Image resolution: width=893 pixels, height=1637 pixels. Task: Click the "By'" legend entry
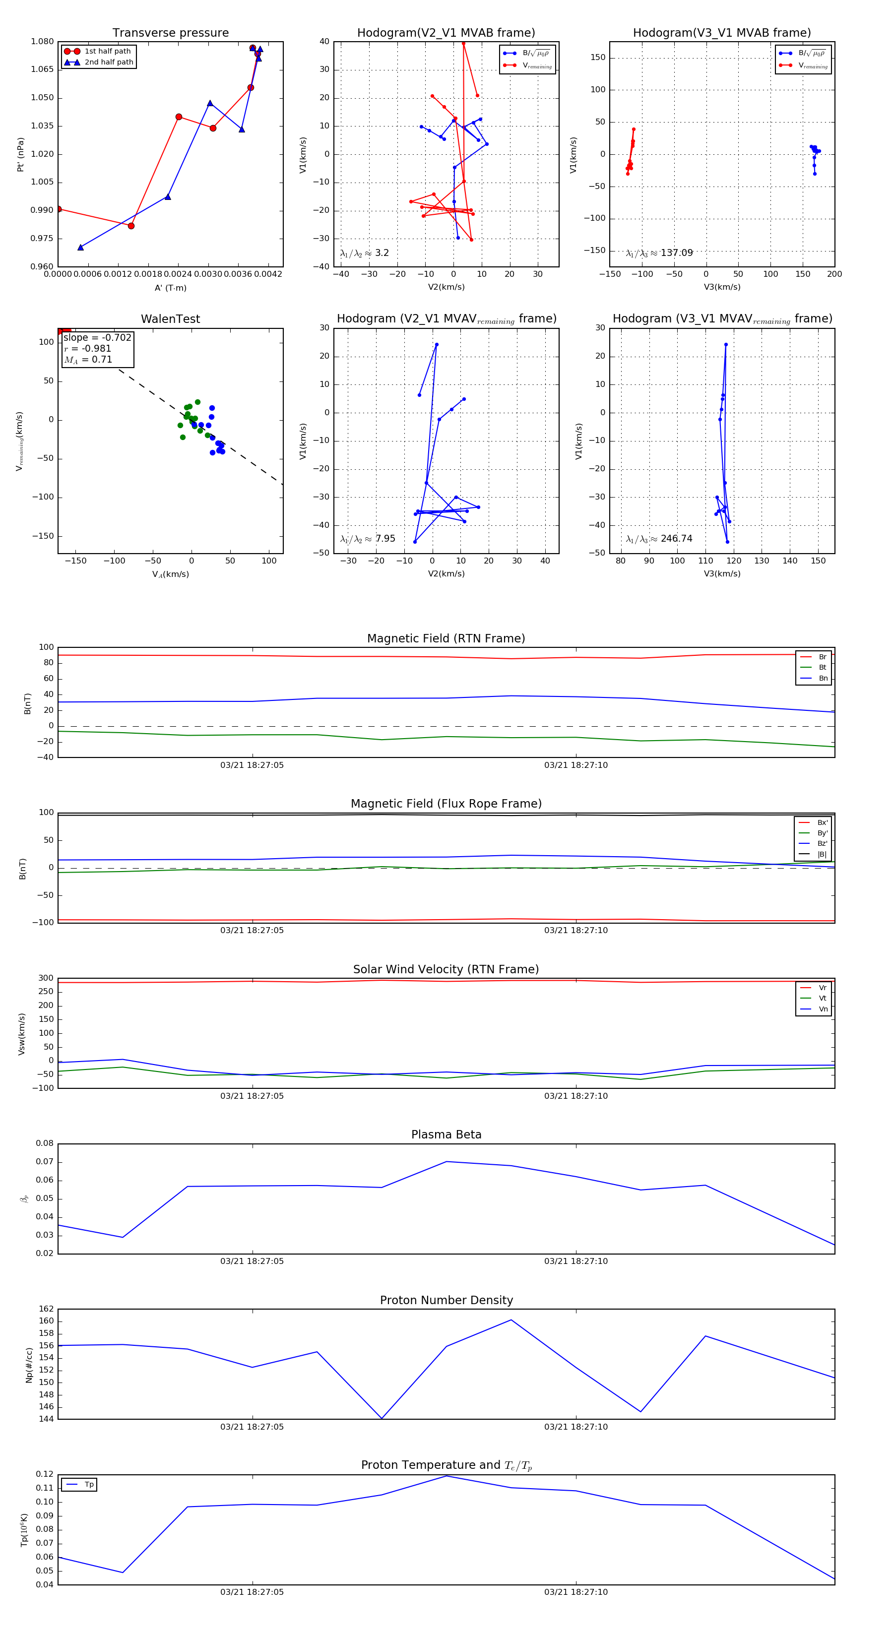(813, 833)
